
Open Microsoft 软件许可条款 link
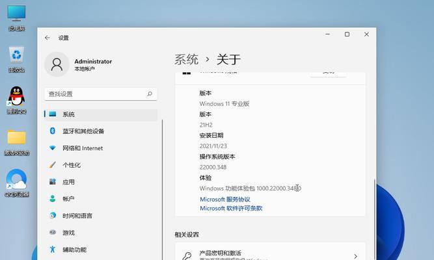[x=231, y=208]
